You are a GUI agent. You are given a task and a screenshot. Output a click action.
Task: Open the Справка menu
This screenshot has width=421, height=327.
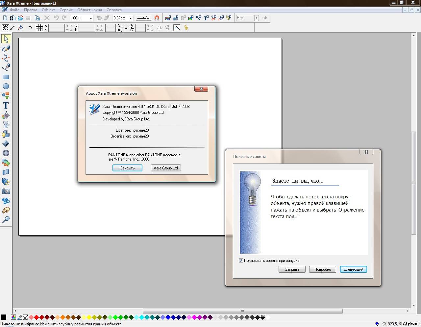[x=114, y=10]
